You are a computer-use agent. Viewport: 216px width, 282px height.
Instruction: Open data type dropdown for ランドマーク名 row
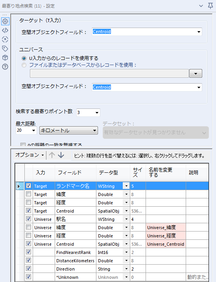pyautogui.click(x=126, y=186)
